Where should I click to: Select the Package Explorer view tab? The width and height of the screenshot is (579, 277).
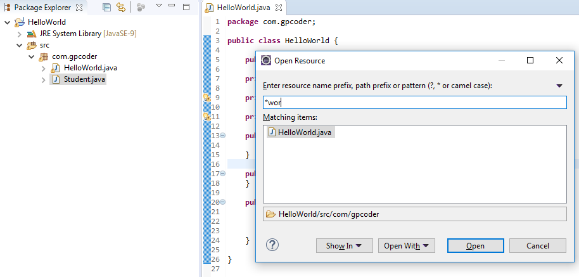click(x=37, y=8)
